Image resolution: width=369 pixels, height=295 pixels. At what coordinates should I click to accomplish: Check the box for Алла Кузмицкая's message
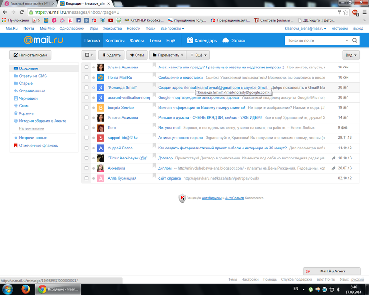click(87, 178)
